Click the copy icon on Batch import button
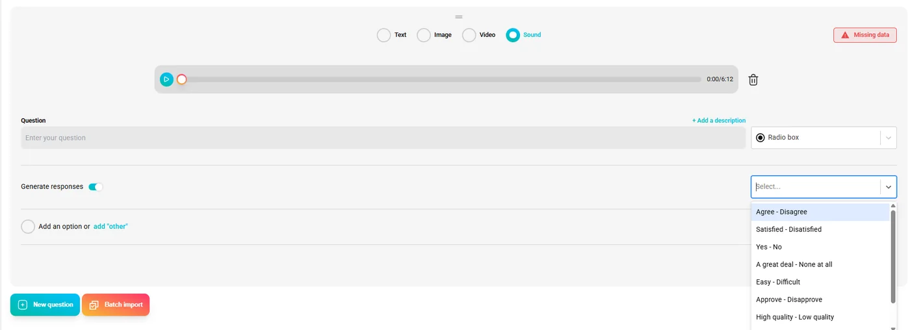 (x=94, y=305)
